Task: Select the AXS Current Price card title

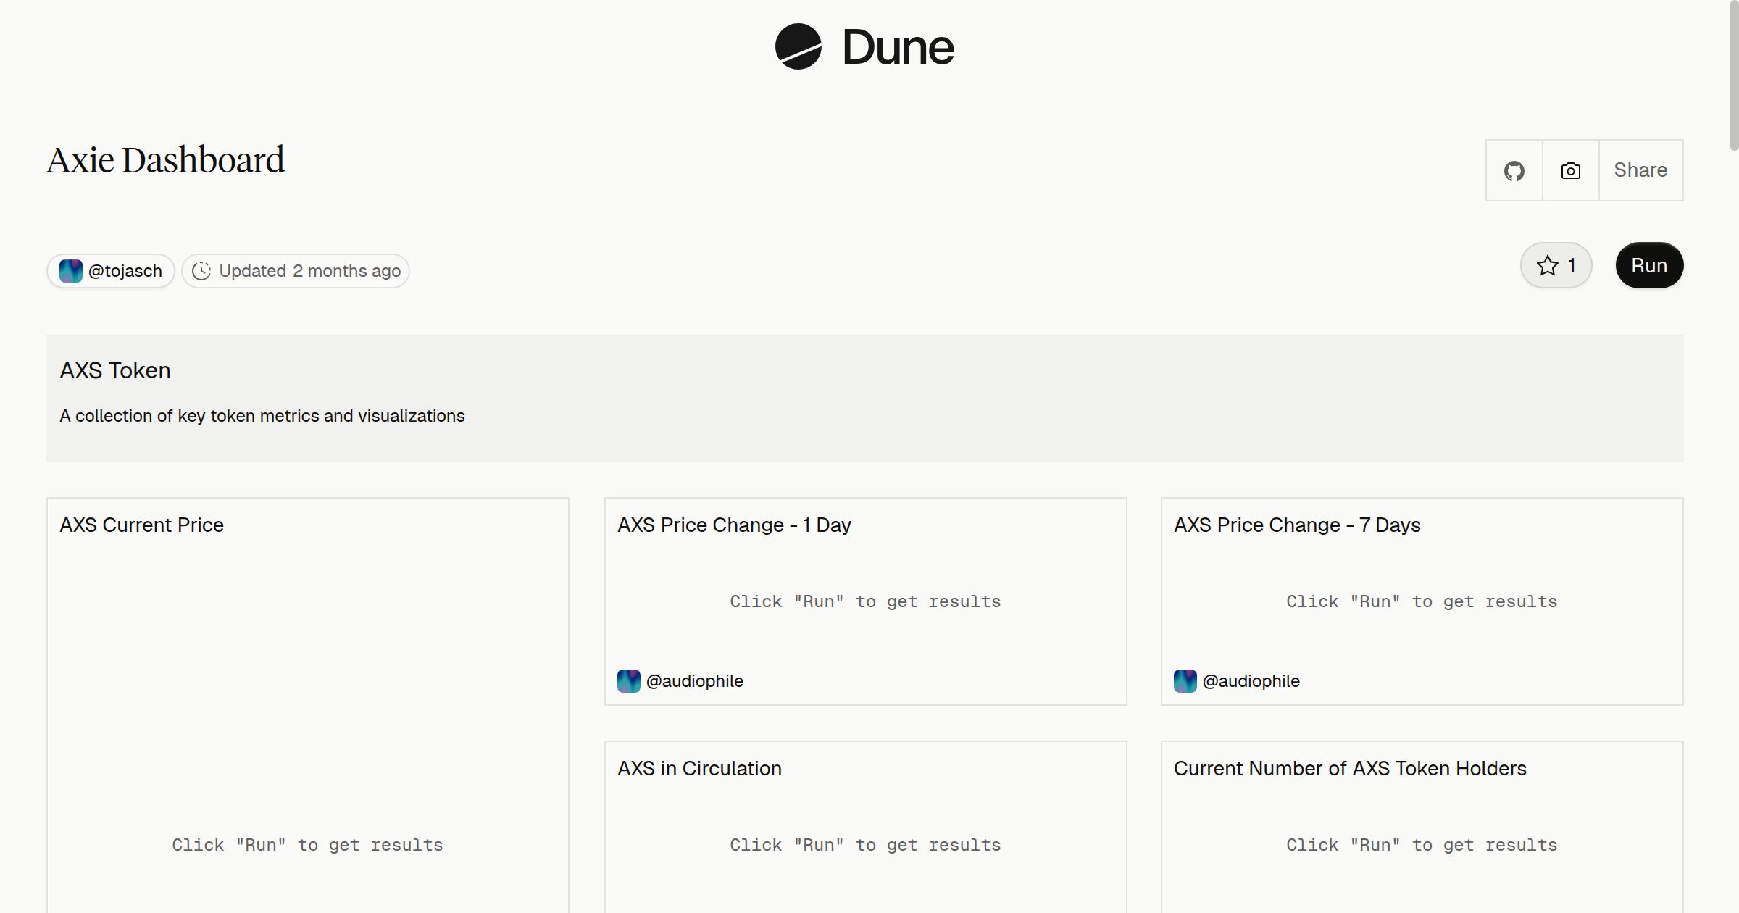Action: tap(141, 525)
